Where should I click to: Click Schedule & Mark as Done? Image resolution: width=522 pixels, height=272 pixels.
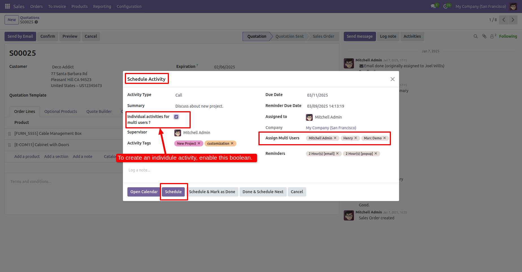[212, 192]
